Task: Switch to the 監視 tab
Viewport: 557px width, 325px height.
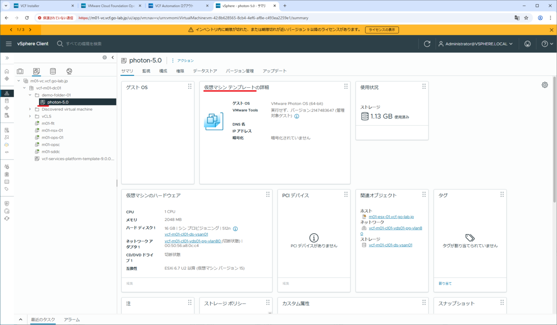Action: (x=146, y=71)
